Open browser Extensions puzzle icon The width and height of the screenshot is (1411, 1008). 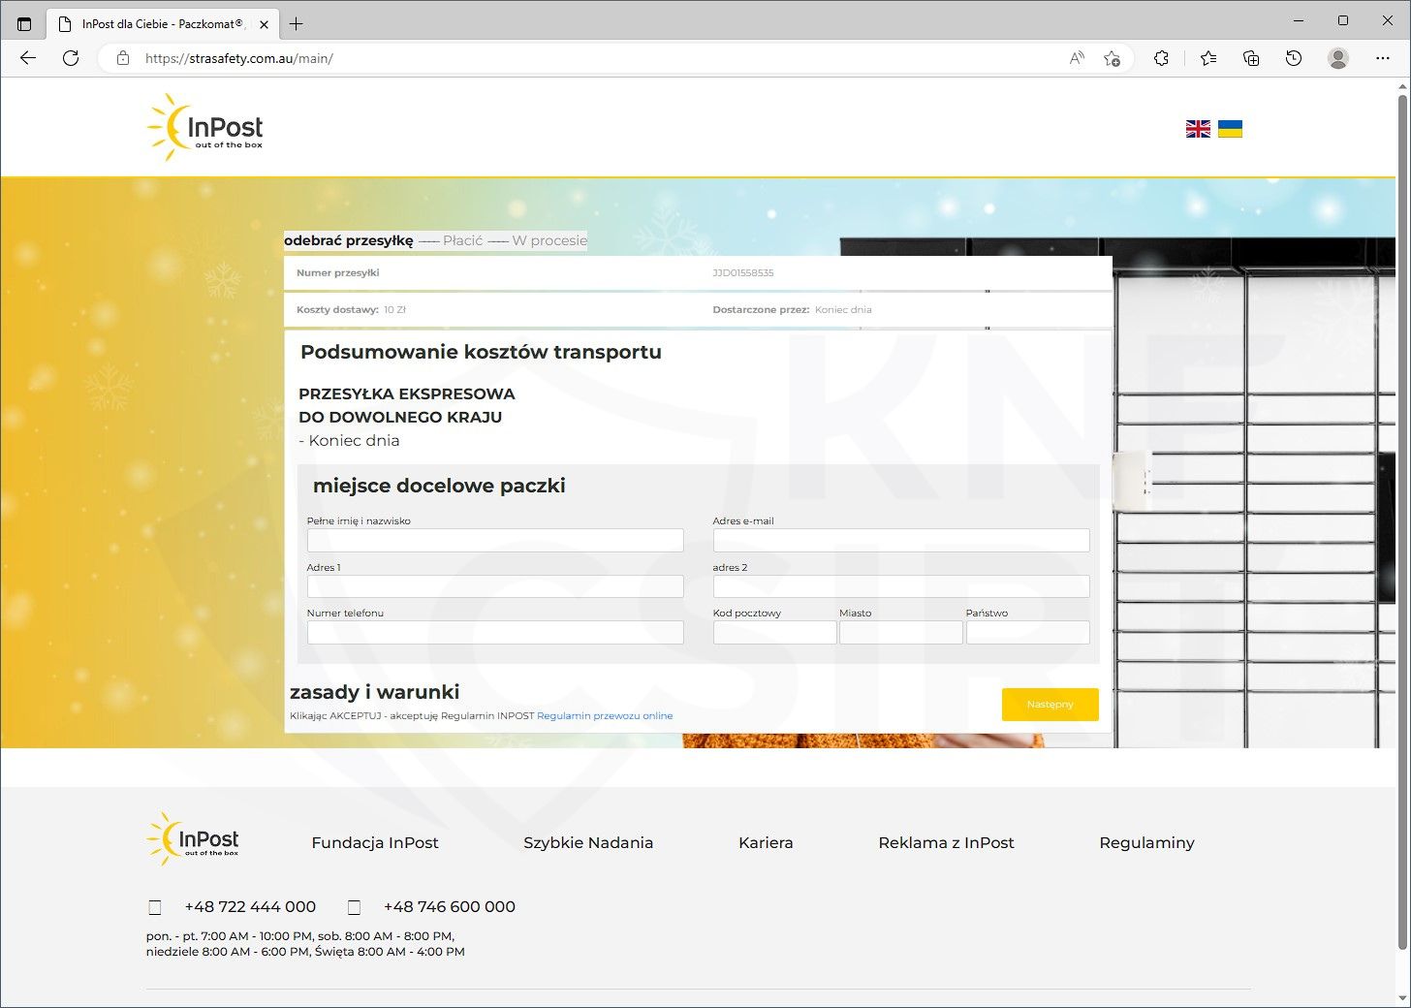point(1161,58)
